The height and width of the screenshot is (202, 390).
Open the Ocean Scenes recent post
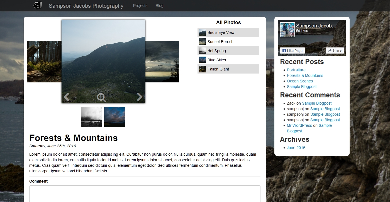pos(300,81)
